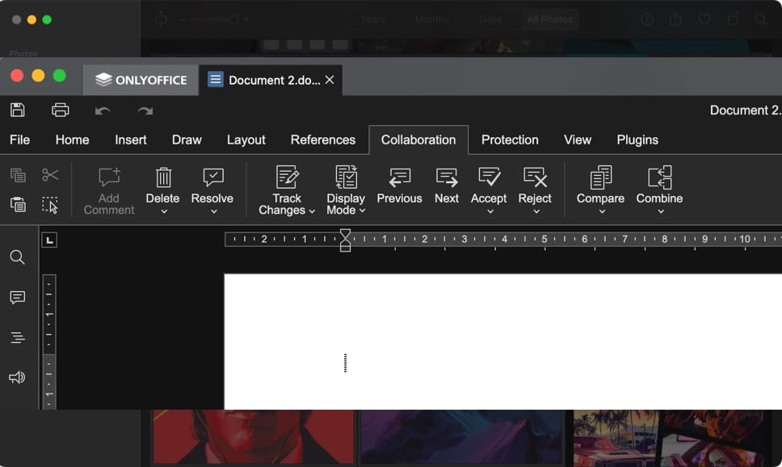Switch to the Protection tab
This screenshot has height=467, width=782.
click(x=510, y=140)
